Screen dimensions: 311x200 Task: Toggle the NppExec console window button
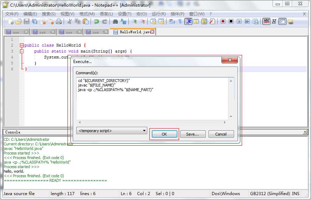point(282,21)
